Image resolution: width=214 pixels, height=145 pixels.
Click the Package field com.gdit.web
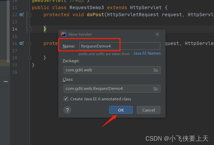[x=112, y=70]
